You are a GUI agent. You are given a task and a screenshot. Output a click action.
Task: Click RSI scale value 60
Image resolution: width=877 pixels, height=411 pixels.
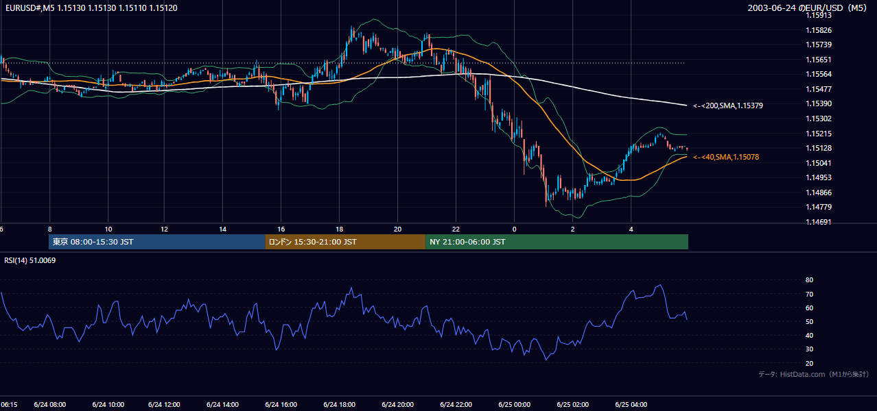coord(809,308)
